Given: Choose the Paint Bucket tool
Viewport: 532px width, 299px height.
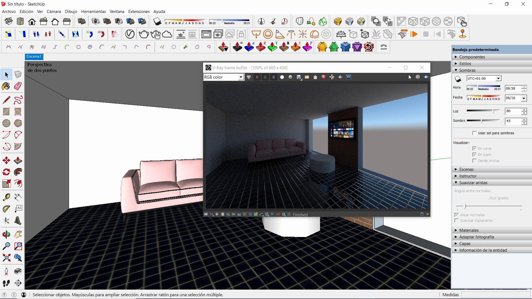Looking at the screenshot, I should pos(6,86).
